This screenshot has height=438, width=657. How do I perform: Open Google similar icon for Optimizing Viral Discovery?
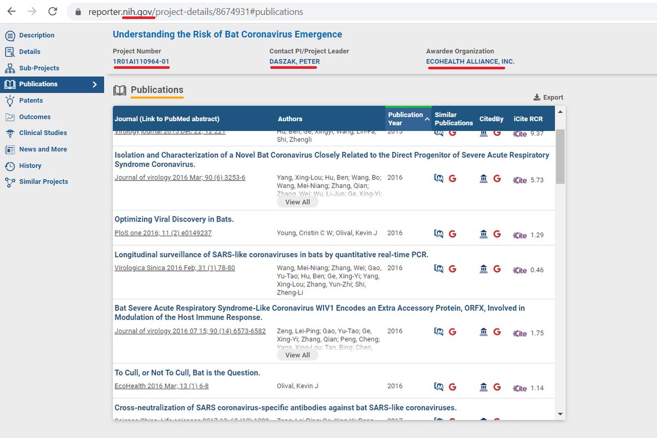point(452,234)
